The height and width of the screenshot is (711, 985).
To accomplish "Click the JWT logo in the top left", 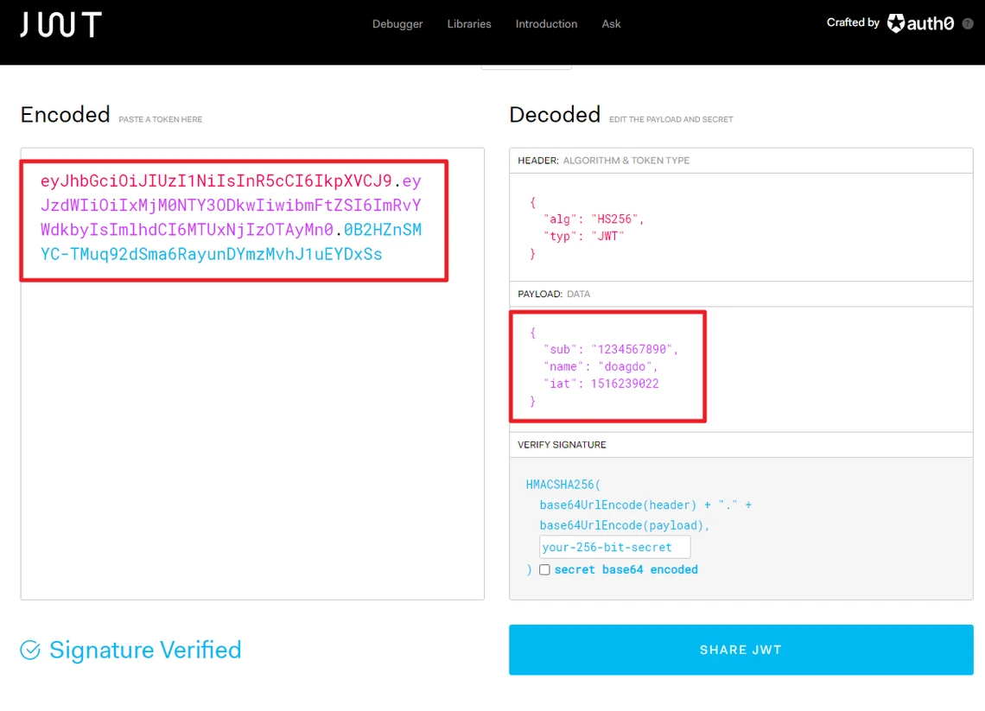I will (x=60, y=24).
